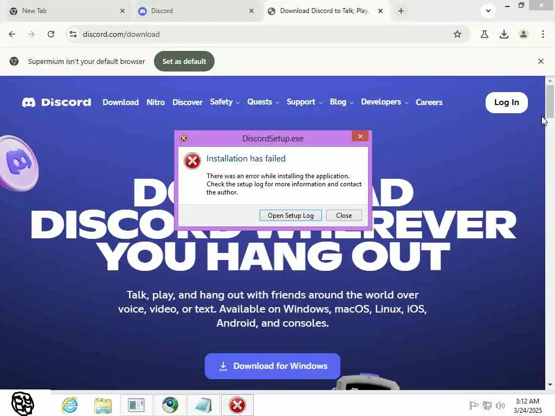Close the Download Discord tab
555x416 pixels.
click(x=380, y=11)
